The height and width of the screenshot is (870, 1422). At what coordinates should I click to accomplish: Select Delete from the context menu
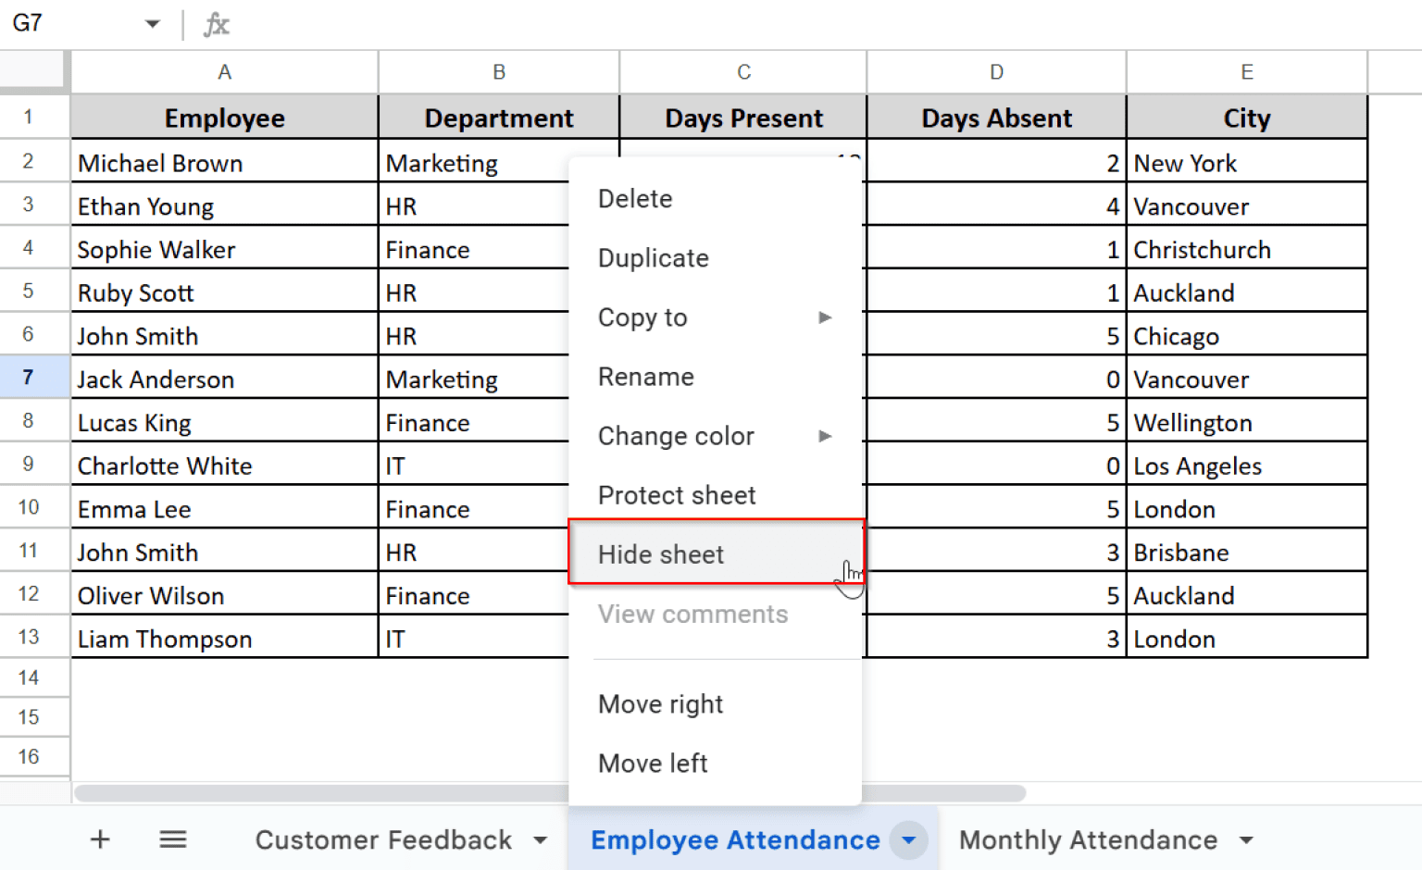[x=635, y=198]
